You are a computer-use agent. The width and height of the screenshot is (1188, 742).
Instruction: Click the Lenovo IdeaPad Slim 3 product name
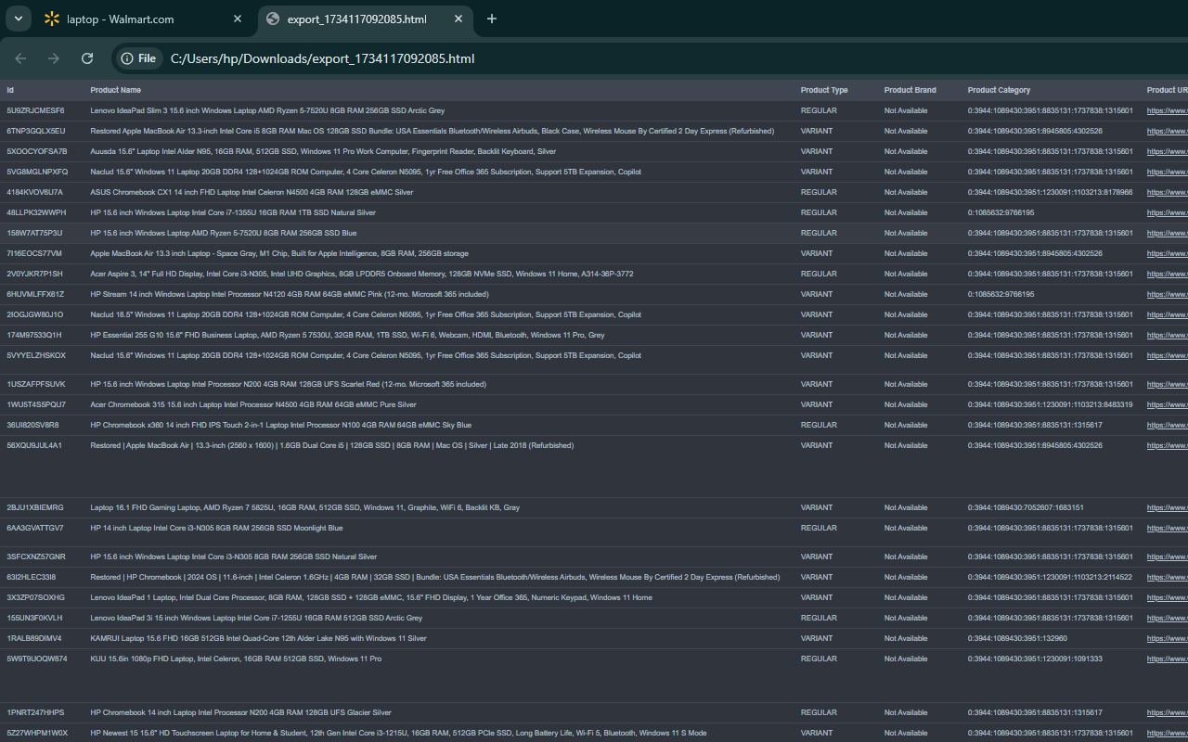click(x=267, y=110)
